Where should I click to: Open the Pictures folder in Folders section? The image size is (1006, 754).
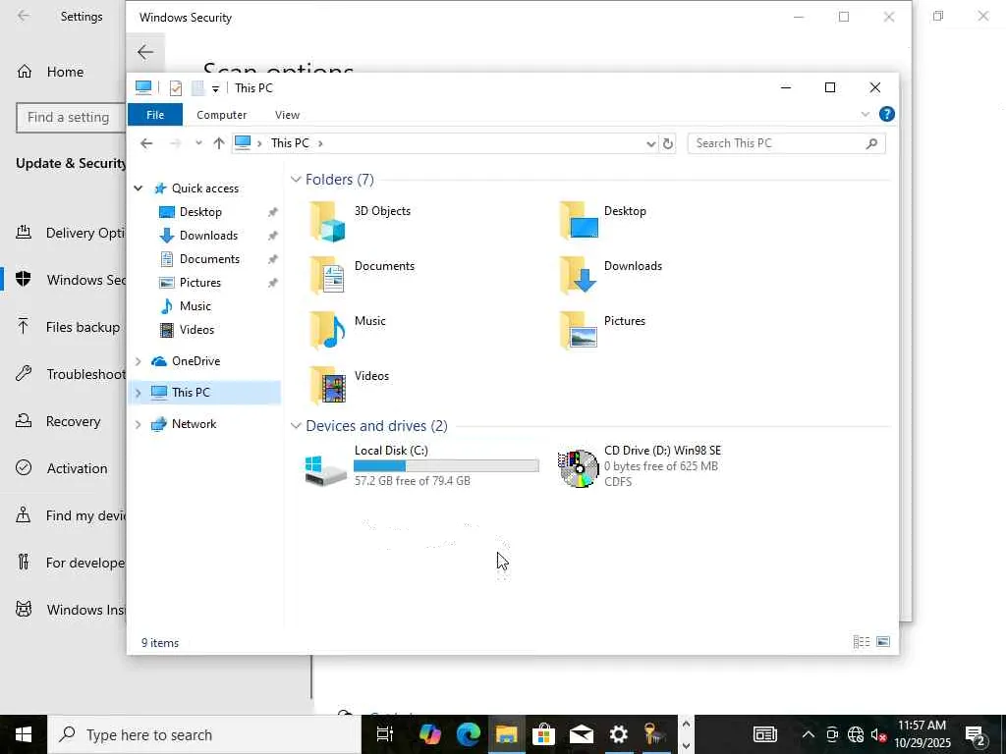pyautogui.click(x=578, y=331)
